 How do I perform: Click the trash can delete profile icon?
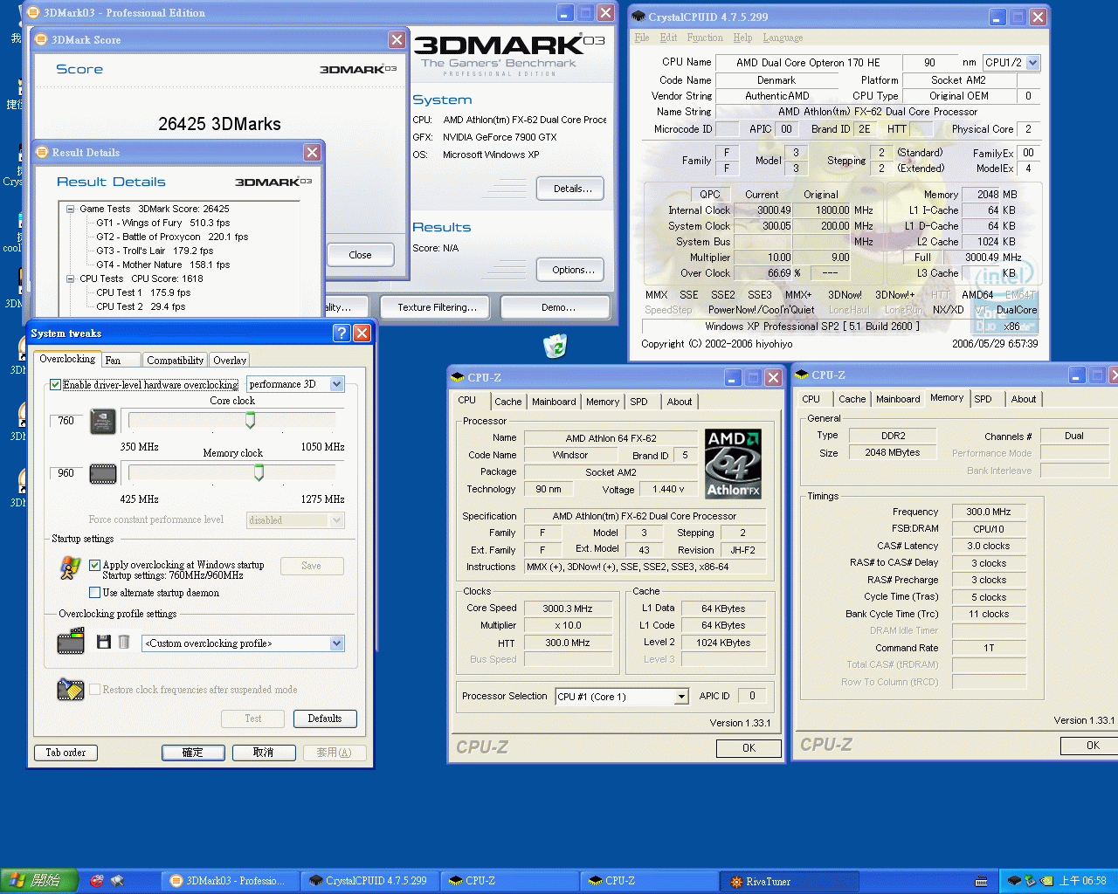click(124, 643)
